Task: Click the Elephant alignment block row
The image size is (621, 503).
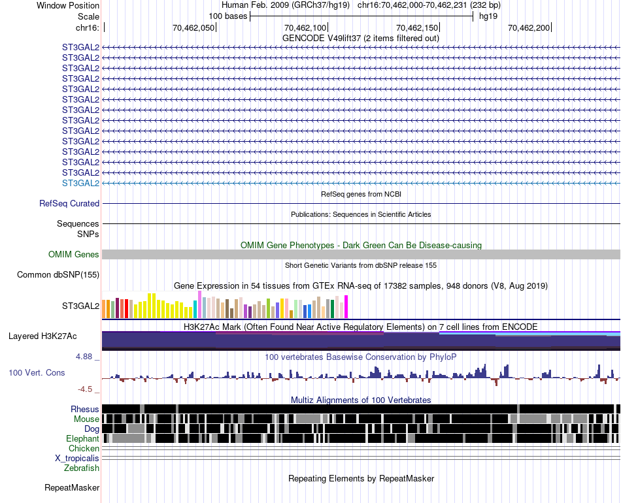Action: (x=361, y=438)
